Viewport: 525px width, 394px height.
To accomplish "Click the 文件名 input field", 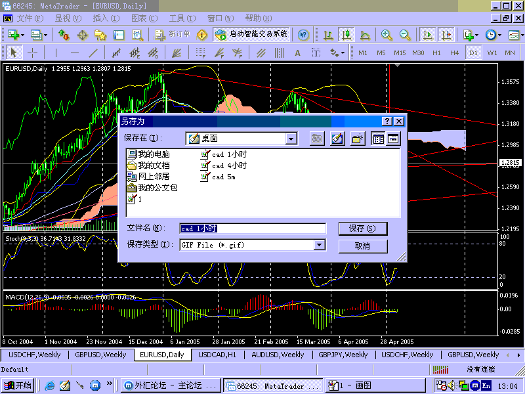I will pos(253,229).
